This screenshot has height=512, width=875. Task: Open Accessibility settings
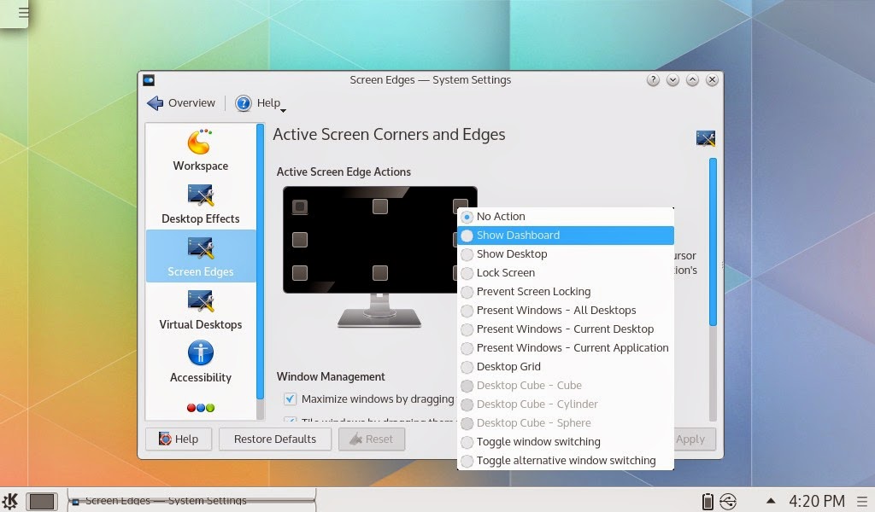200,362
